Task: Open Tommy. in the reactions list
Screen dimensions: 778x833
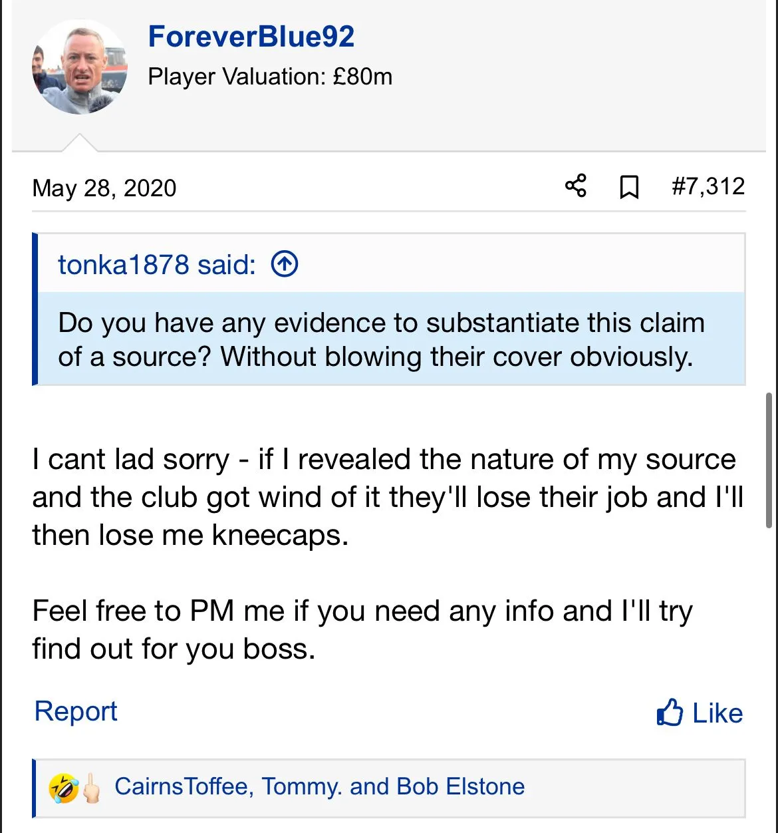Action: (301, 787)
